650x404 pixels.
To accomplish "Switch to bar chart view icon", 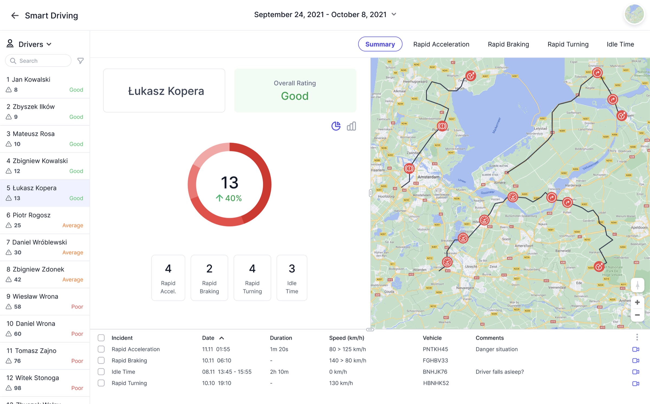I will pyautogui.click(x=351, y=126).
